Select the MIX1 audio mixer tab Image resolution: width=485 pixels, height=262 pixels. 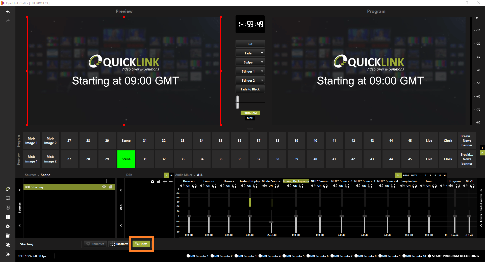pyautogui.click(x=414, y=175)
